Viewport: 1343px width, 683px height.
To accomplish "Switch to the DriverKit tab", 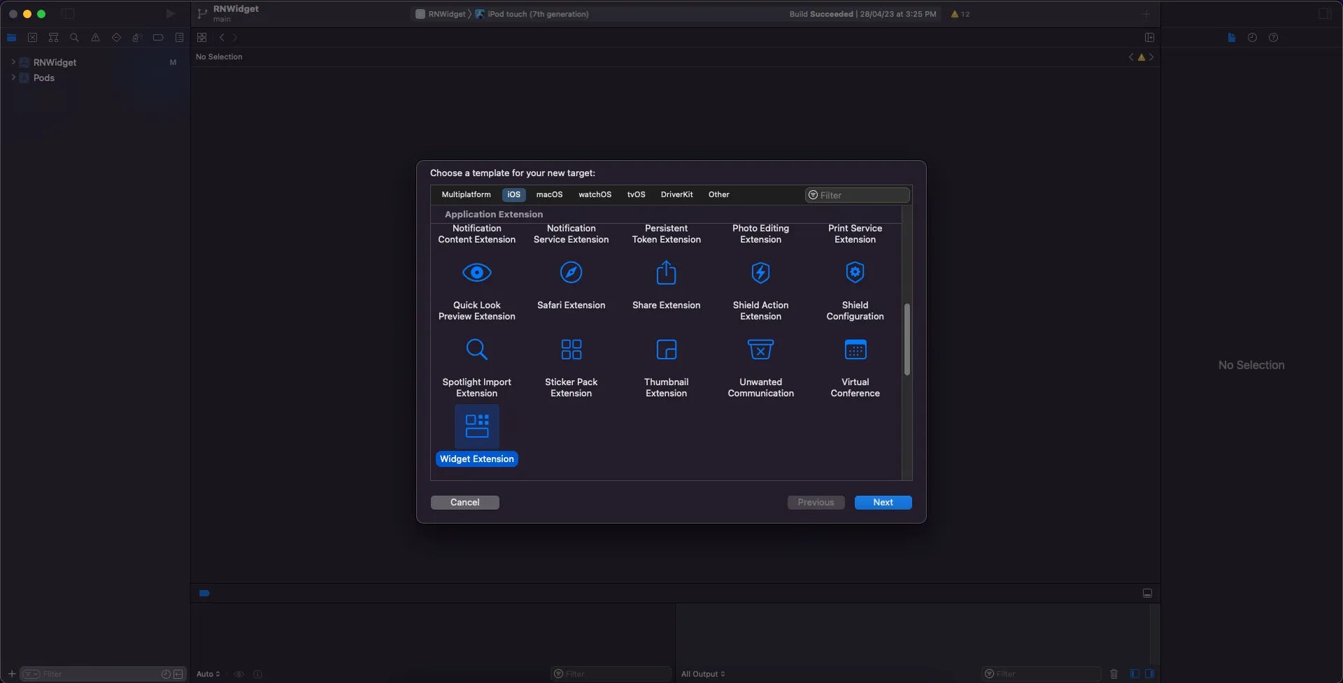I will 676,194.
